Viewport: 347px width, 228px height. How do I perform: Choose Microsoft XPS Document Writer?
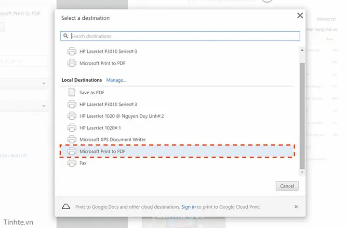(x=177, y=139)
